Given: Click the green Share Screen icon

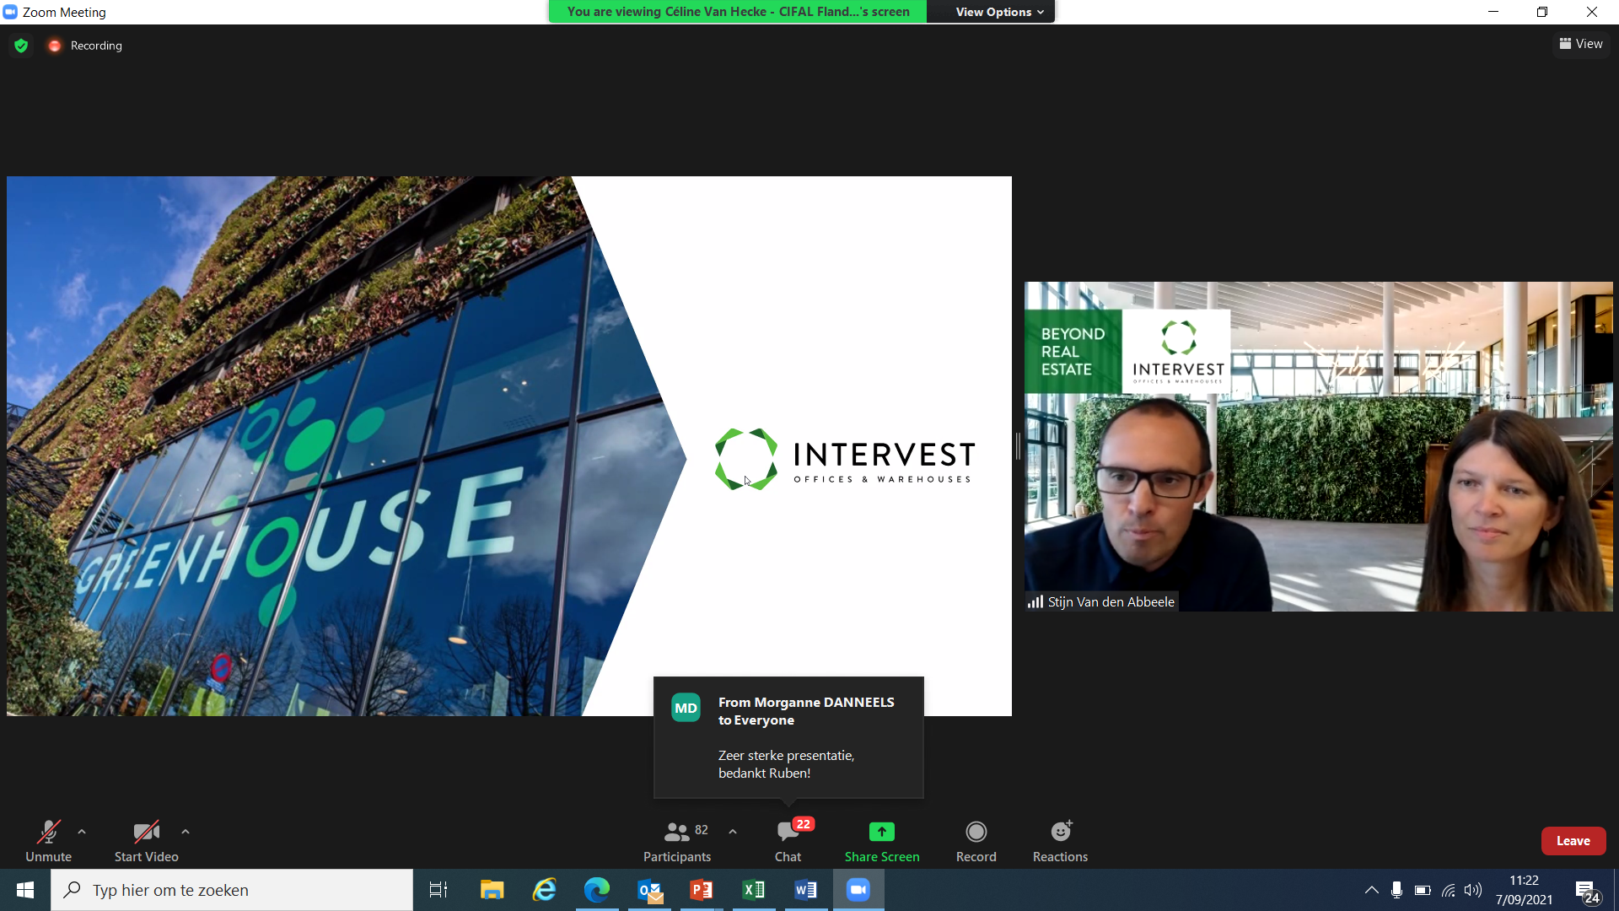Looking at the screenshot, I should pos(881,832).
